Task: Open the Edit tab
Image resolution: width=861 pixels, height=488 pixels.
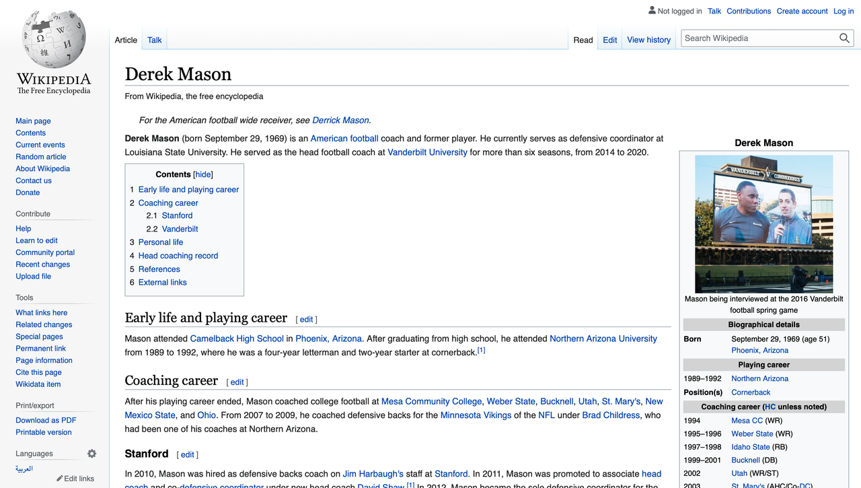Action: [x=610, y=40]
